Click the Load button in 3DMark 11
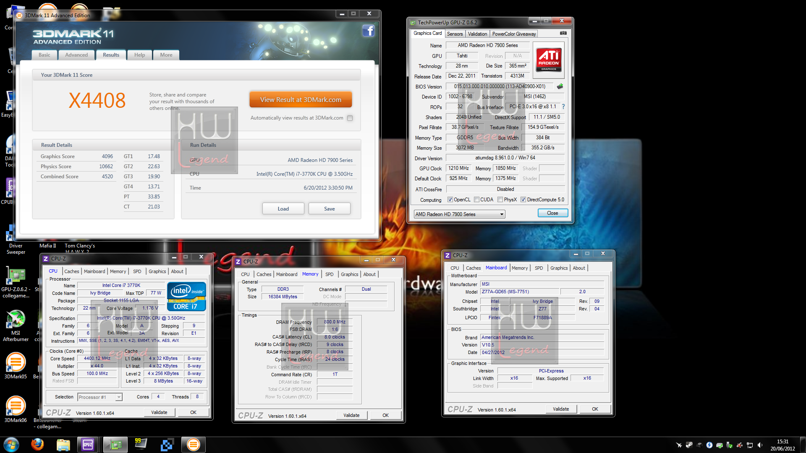This screenshot has height=453, width=806. pyautogui.click(x=283, y=209)
